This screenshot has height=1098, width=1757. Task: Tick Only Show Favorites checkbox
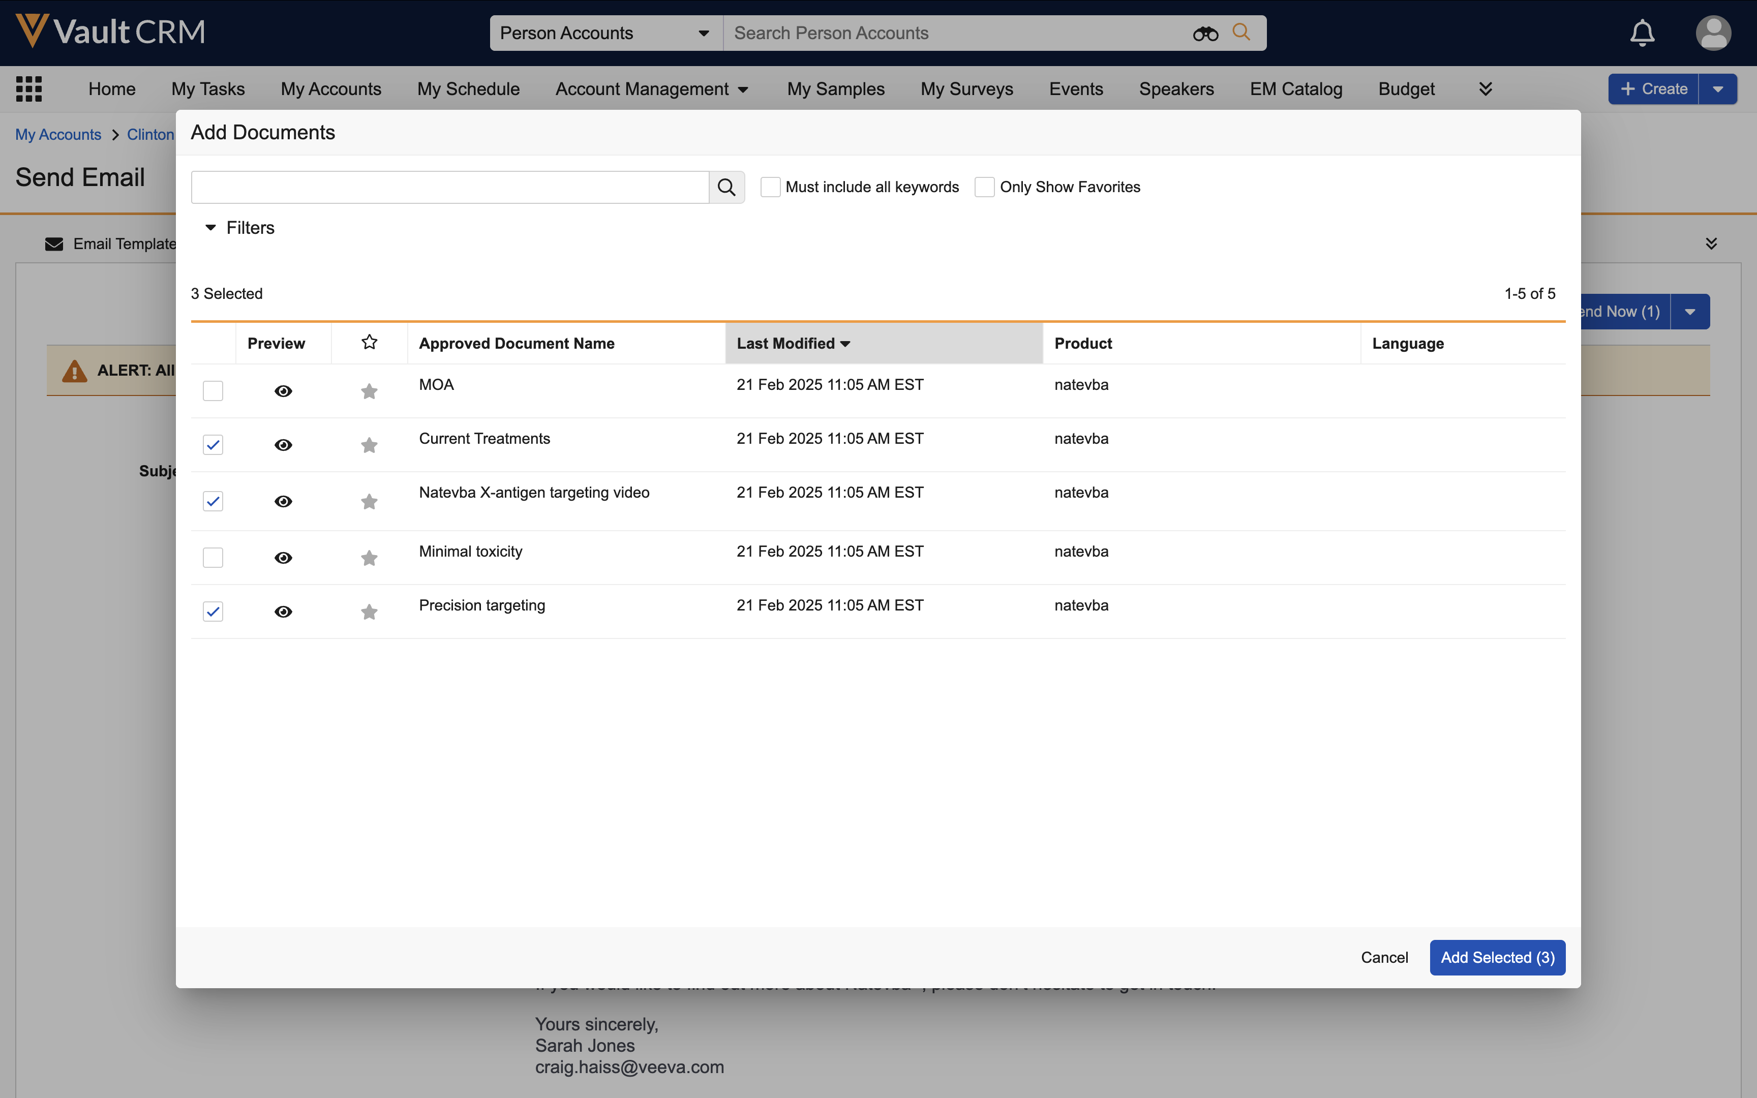tap(984, 188)
